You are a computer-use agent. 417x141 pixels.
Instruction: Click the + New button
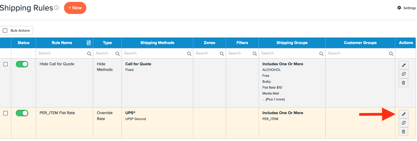coord(75,8)
